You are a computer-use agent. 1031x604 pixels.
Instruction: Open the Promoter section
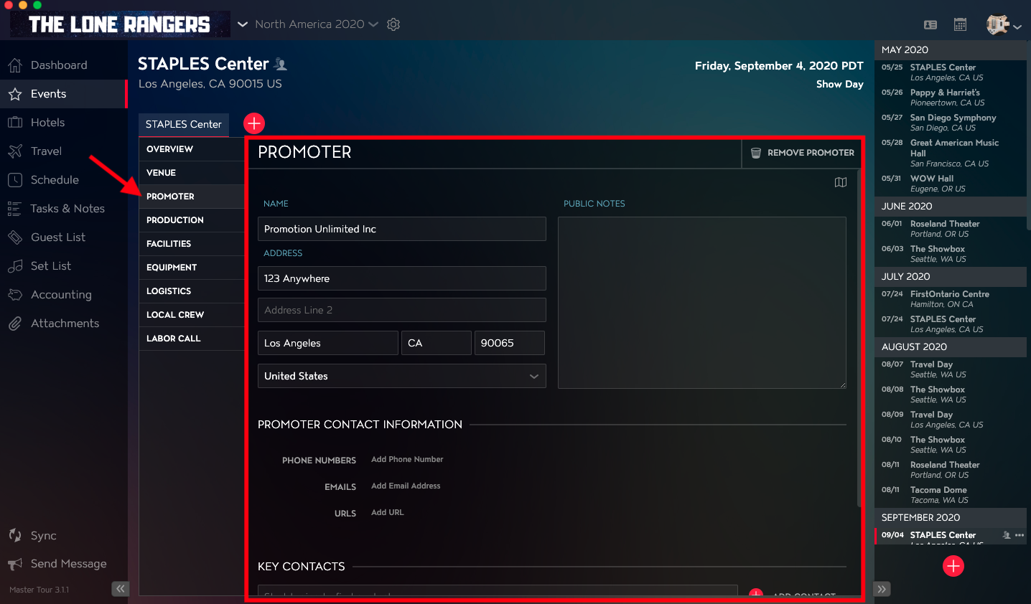click(x=191, y=197)
